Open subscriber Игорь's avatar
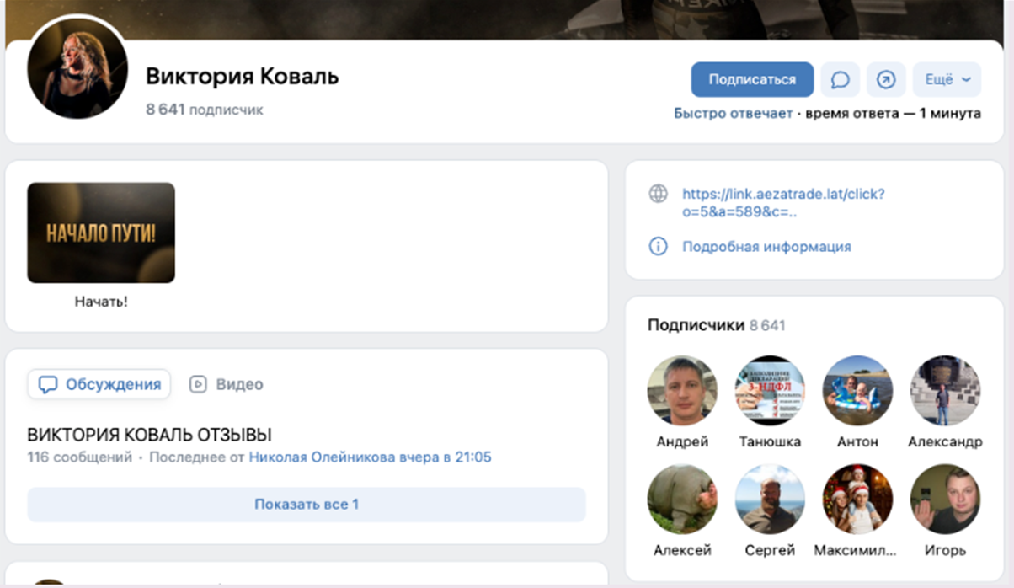Viewport: 1014px width, 588px height. pyautogui.click(x=945, y=499)
